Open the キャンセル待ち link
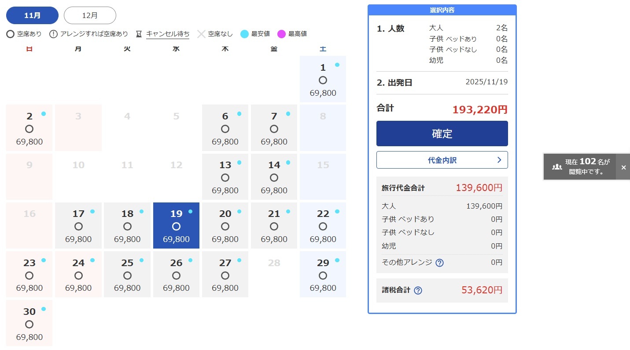630x350 pixels. pyautogui.click(x=168, y=34)
